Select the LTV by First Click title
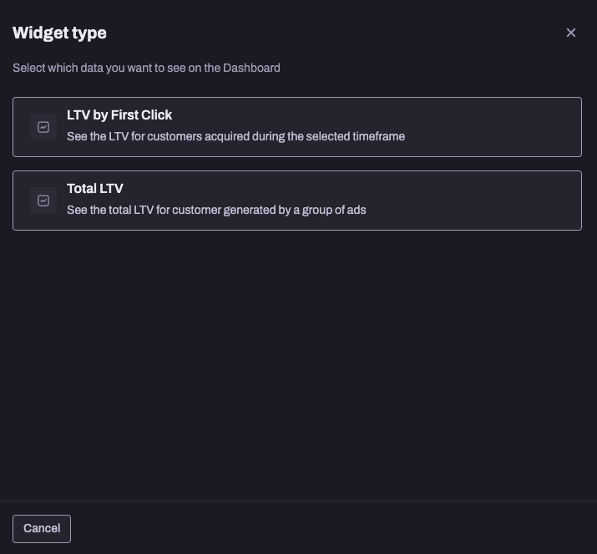Viewport: 597px width, 554px height. point(119,115)
